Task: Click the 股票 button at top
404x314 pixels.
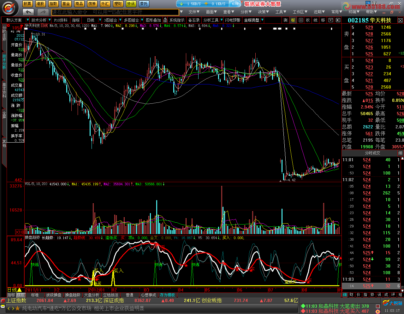Action: click(27, 4)
